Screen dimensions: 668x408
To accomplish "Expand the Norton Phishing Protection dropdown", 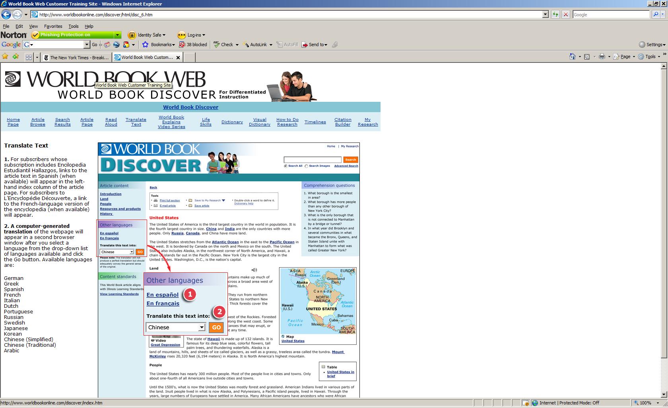I will [117, 35].
